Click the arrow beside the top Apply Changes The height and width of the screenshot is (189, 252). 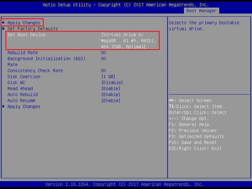(x=3, y=23)
